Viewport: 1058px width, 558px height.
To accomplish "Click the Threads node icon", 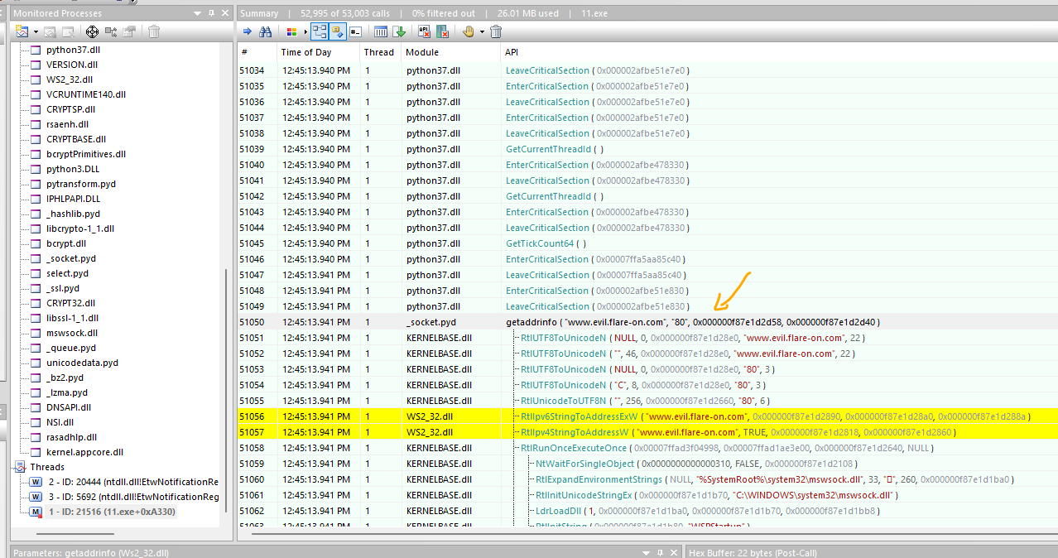I will point(21,467).
